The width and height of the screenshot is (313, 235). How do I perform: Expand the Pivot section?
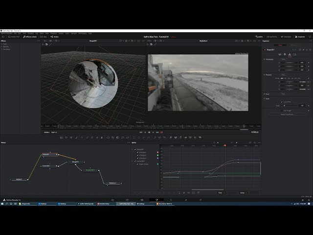tap(264, 94)
